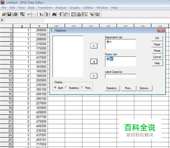Image resolution: width=170 pixels, height=148 pixels.
Task: Select row header 1
Action: [x=6, y=30]
